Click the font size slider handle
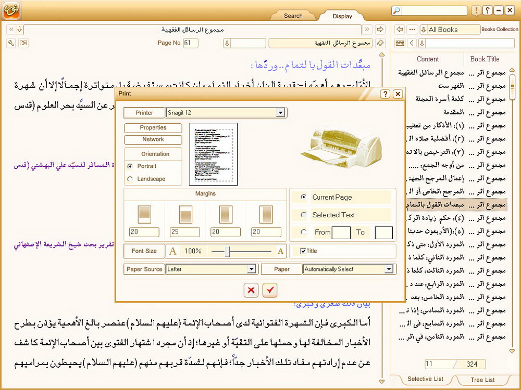Image resolution: width=521 pixels, height=390 pixels. (x=227, y=251)
